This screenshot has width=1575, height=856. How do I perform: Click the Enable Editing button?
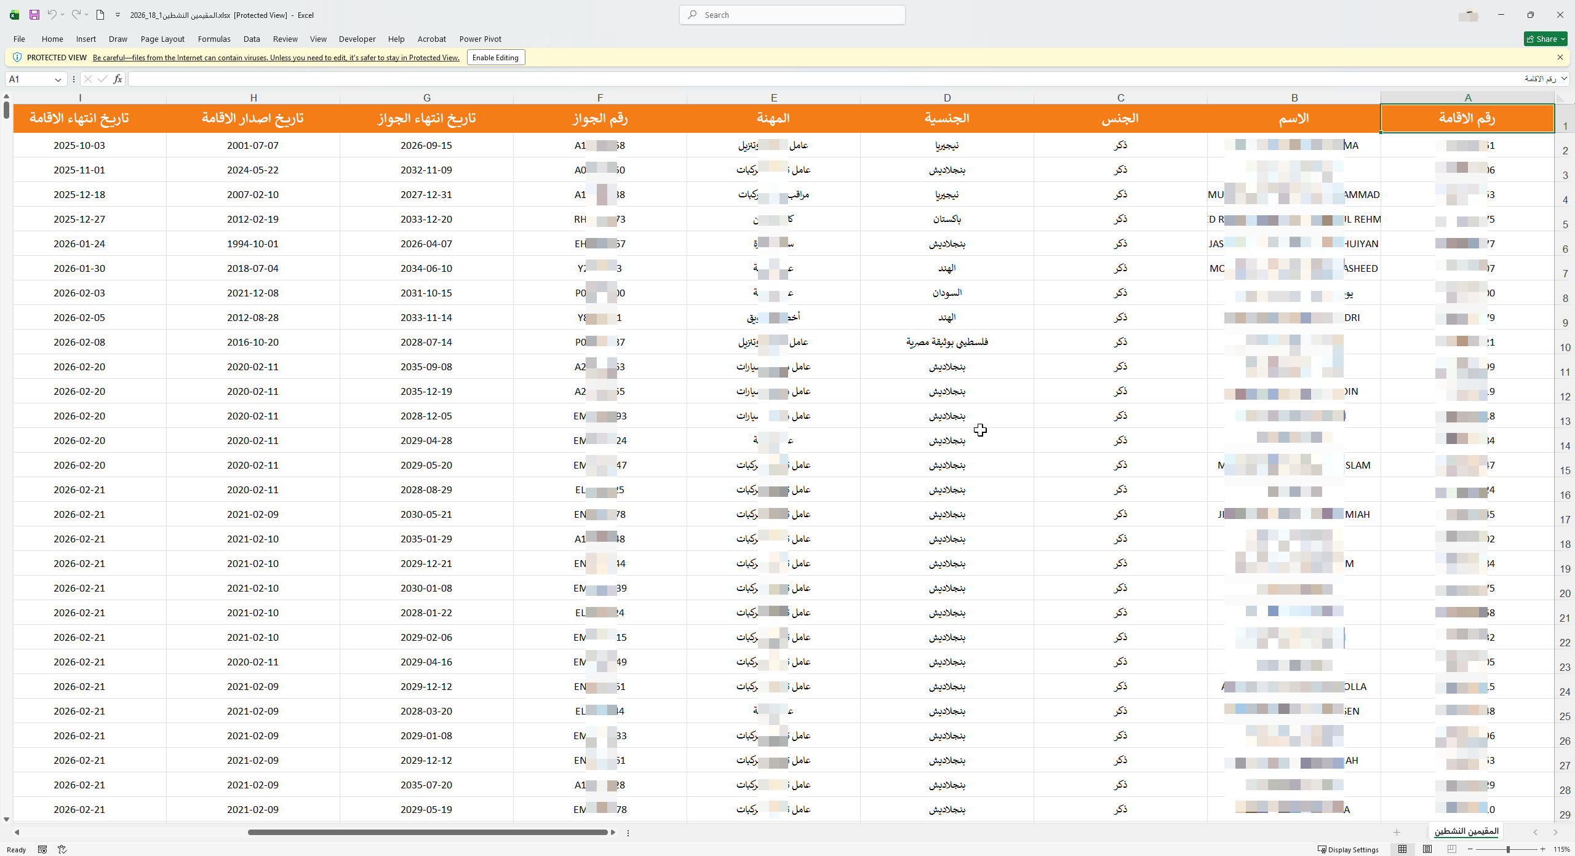pos(496,58)
